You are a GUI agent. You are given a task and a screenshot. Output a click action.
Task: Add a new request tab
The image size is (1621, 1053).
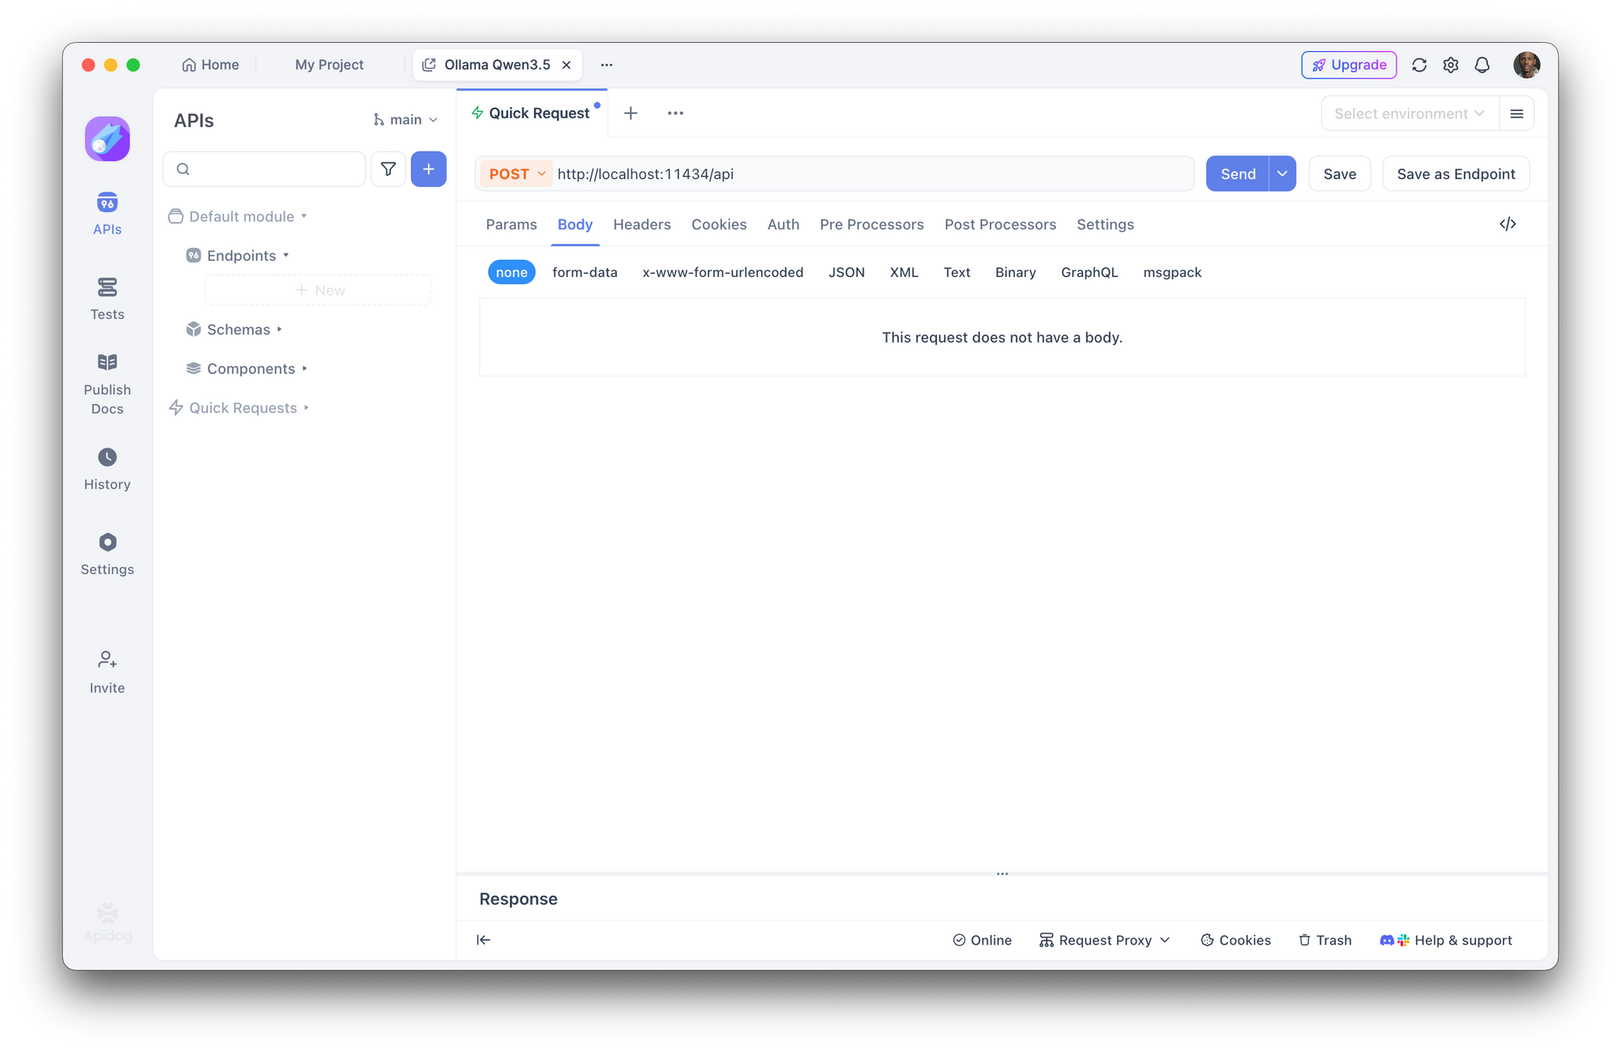tap(631, 113)
